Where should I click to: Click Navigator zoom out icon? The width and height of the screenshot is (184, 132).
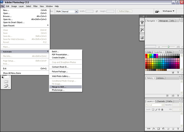click(159, 47)
